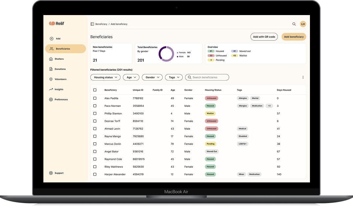This screenshot has height=206, width=353.
Task: Click the Add beneficiary button
Action: click(x=294, y=37)
